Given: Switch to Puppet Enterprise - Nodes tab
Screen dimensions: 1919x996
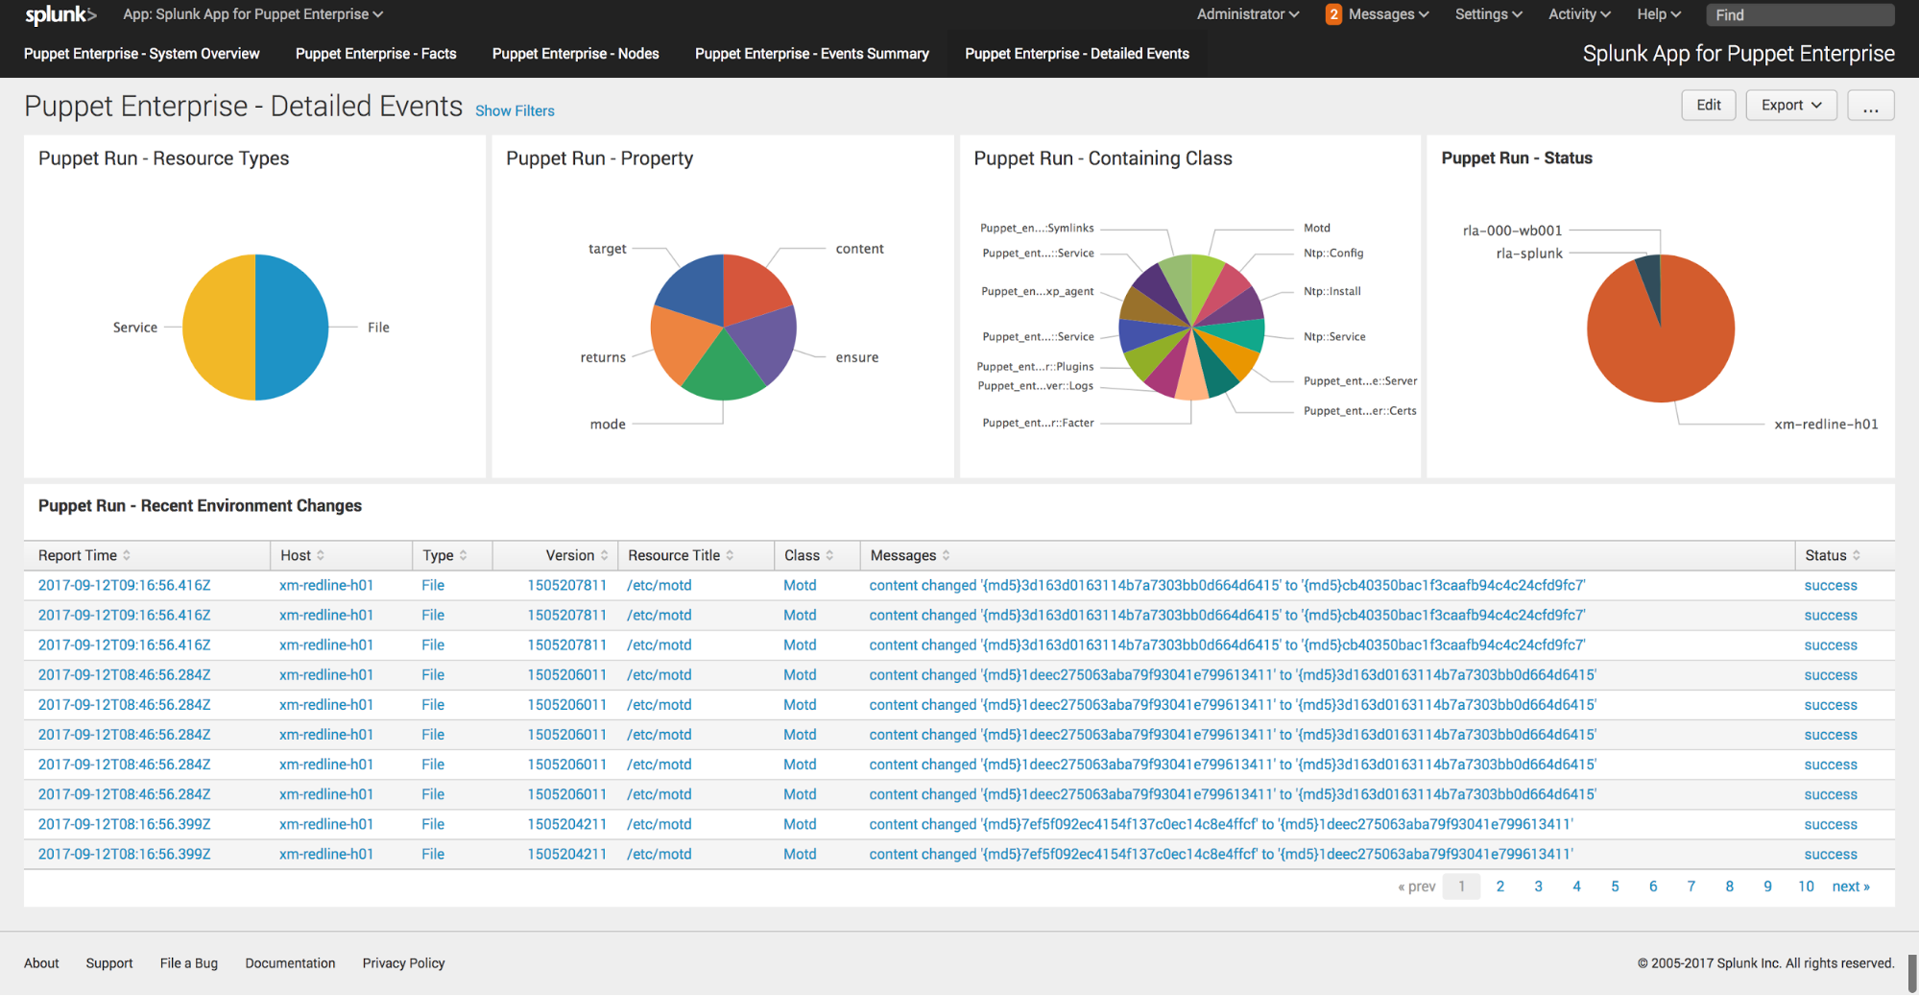Looking at the screenshot, I should pos(574,54).
